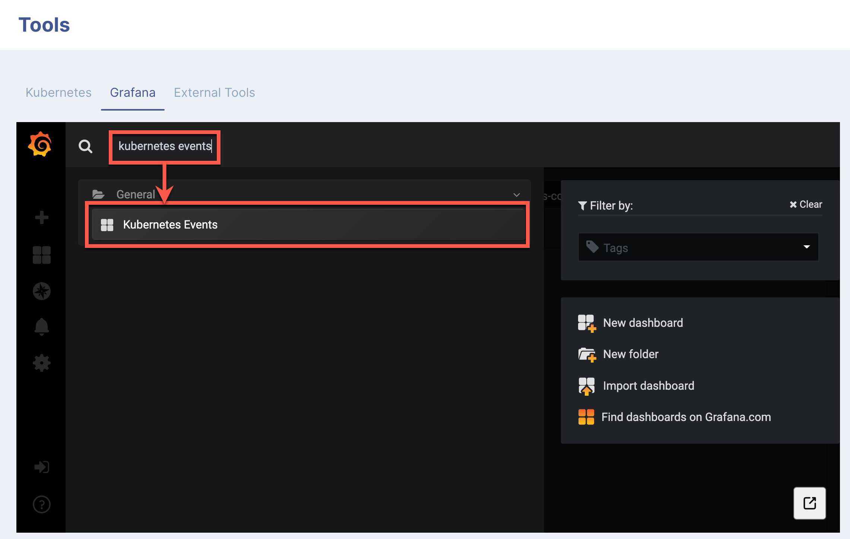Click the Sign in arrow icon

point(41,467)
